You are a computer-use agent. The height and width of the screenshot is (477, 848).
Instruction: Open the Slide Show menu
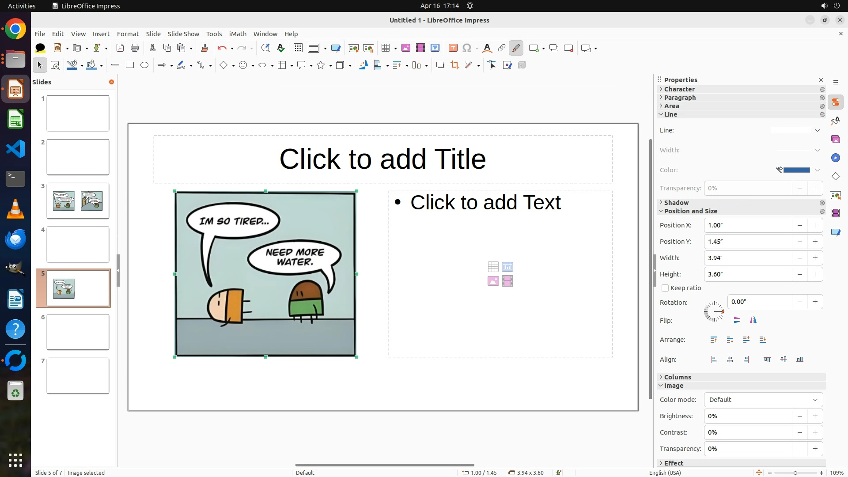183,34
